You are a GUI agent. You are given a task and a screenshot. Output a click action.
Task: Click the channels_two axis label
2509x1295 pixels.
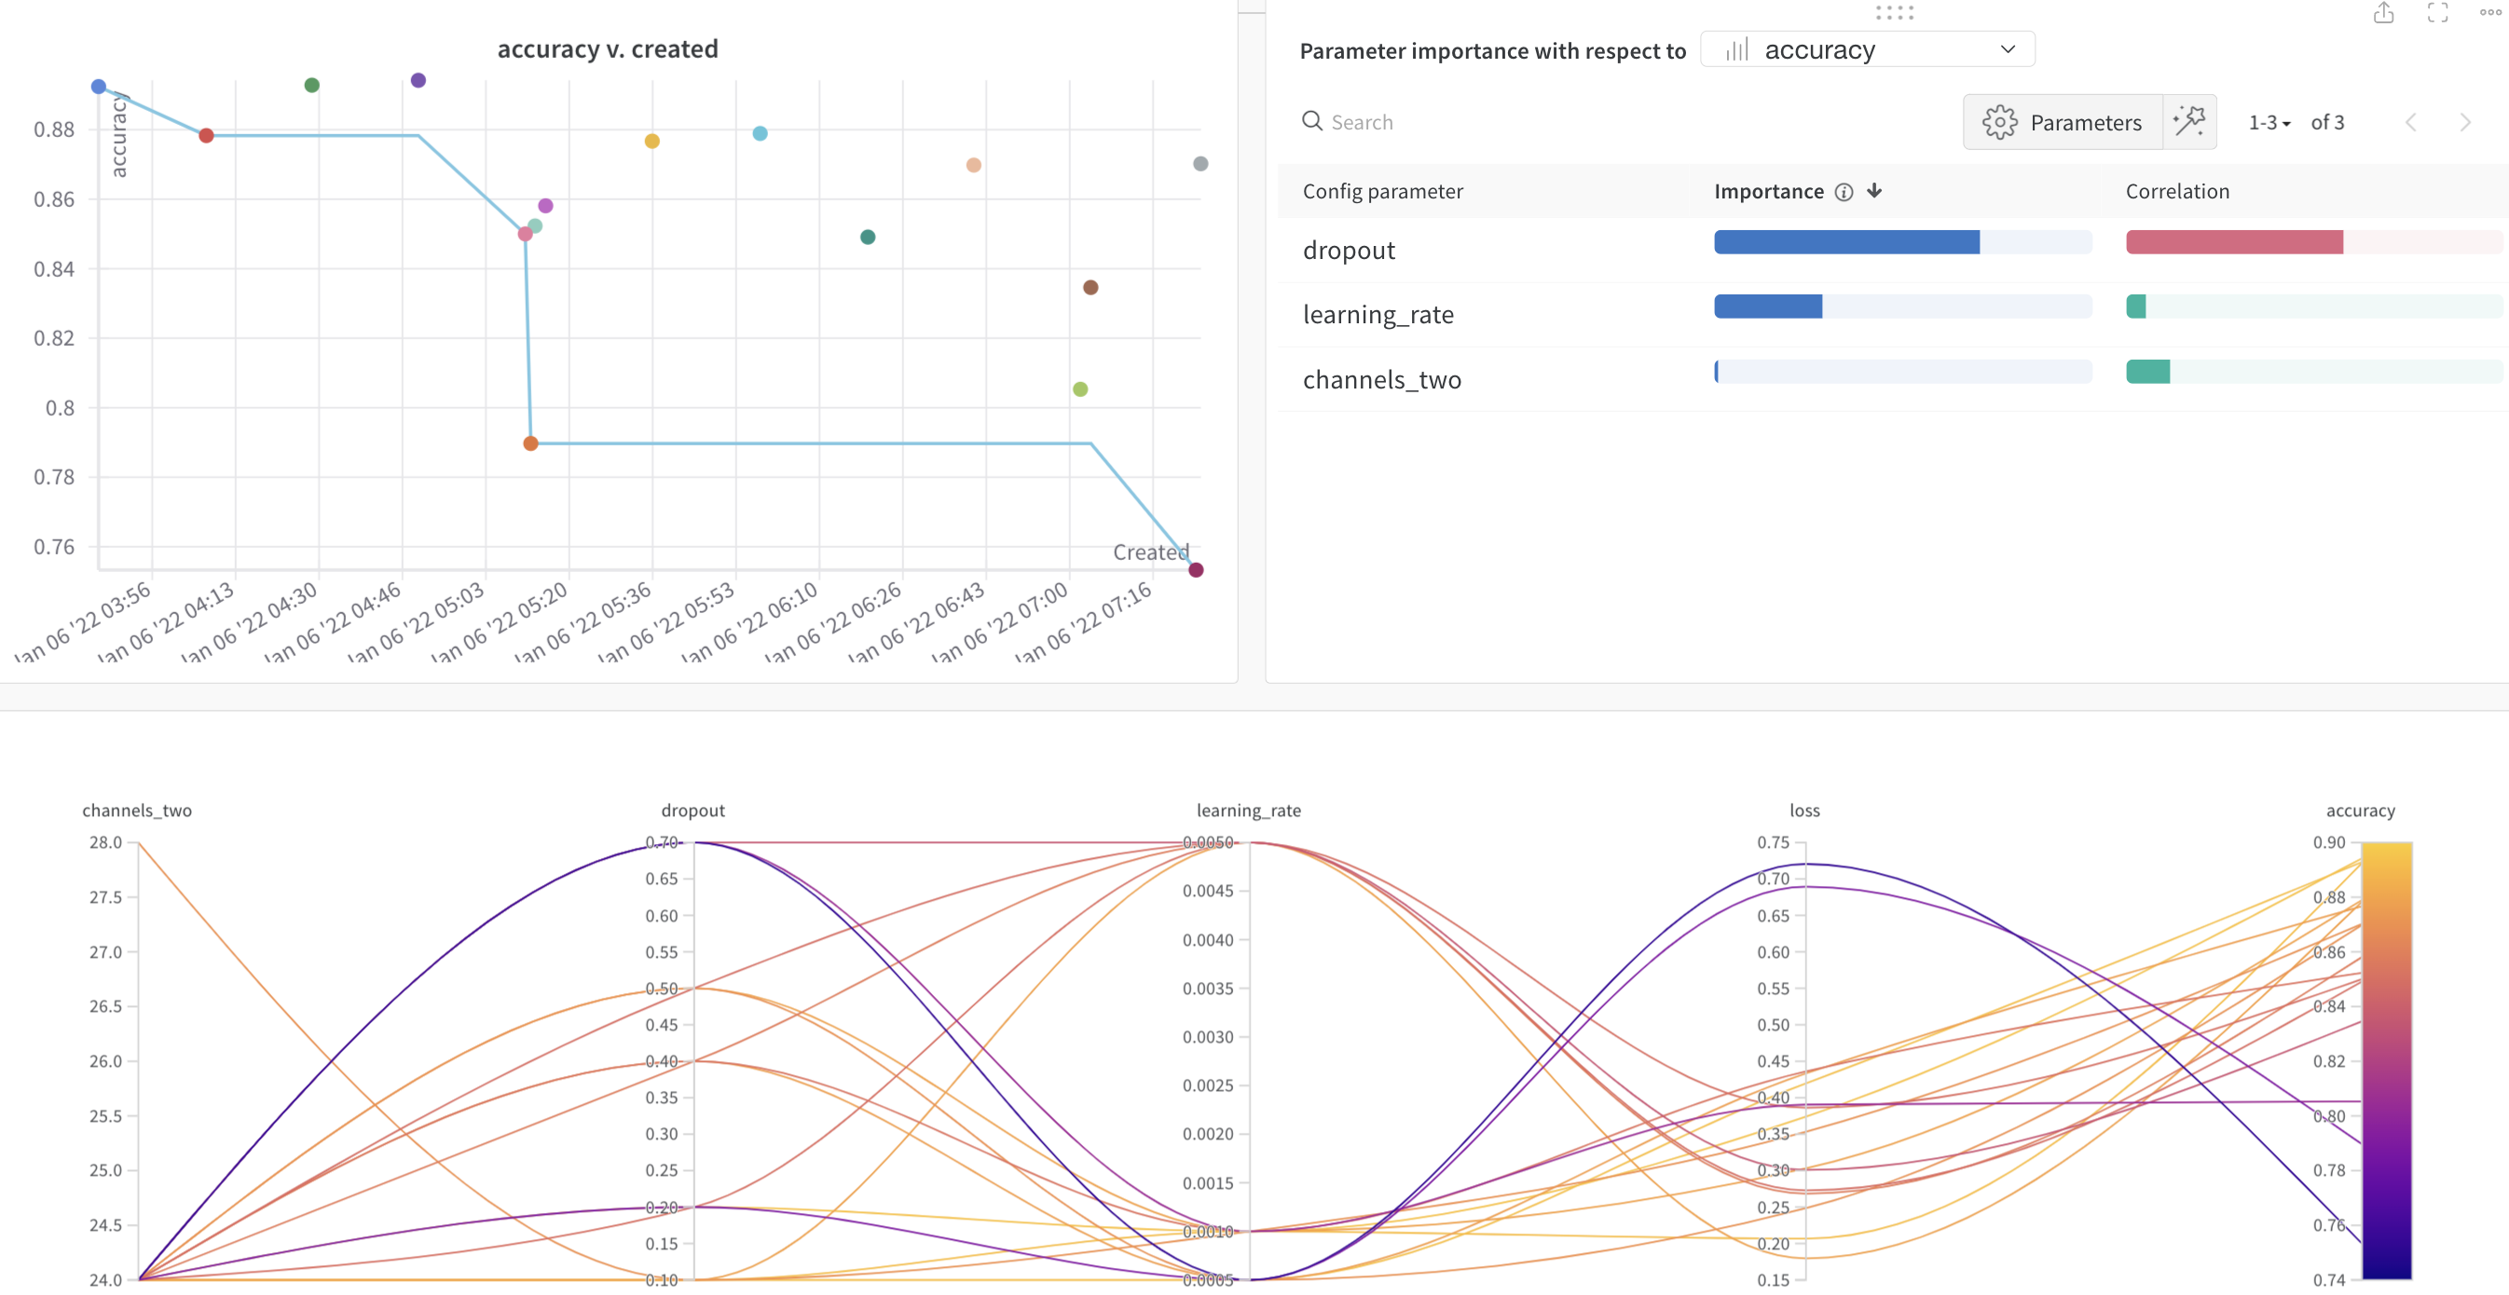(136, 811)
